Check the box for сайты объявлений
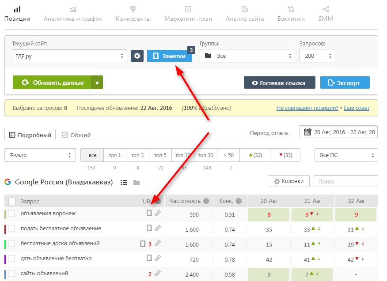Screen dimensions: 387x281 tap(11, 274)
